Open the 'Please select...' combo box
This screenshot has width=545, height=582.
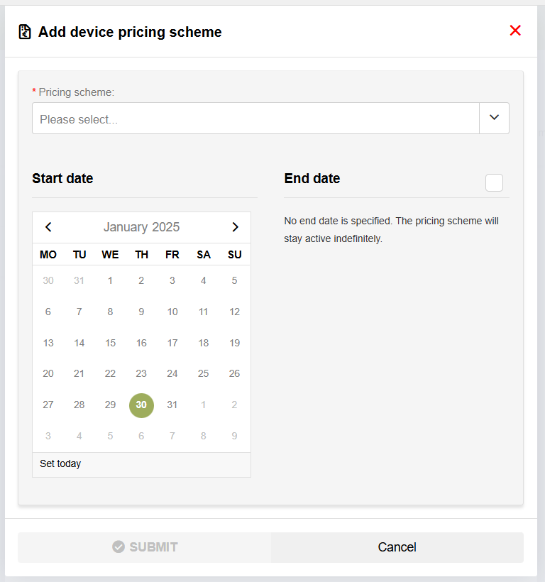tap(255, 119)
